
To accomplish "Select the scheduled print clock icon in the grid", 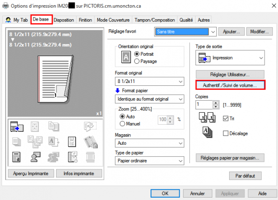I will click(x=72, y=157).
